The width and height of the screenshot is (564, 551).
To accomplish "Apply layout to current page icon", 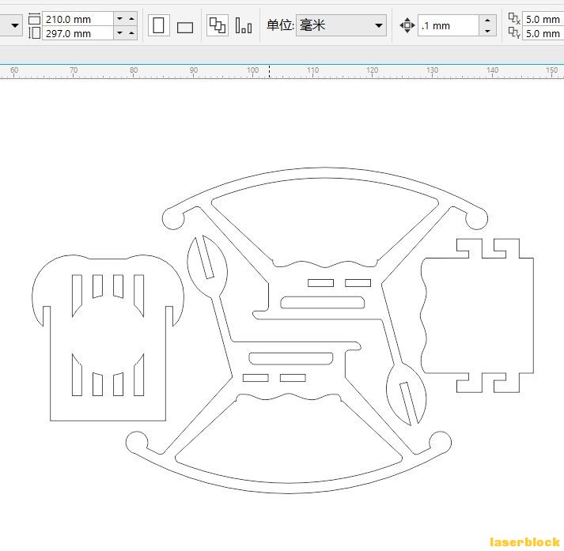I will click(x=244, y=25).
